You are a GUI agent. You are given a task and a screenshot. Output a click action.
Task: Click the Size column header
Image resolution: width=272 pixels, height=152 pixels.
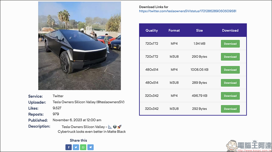pos(199,30)
